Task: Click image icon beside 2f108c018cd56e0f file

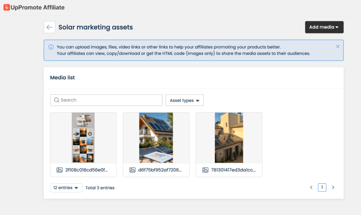Action: 60,170
